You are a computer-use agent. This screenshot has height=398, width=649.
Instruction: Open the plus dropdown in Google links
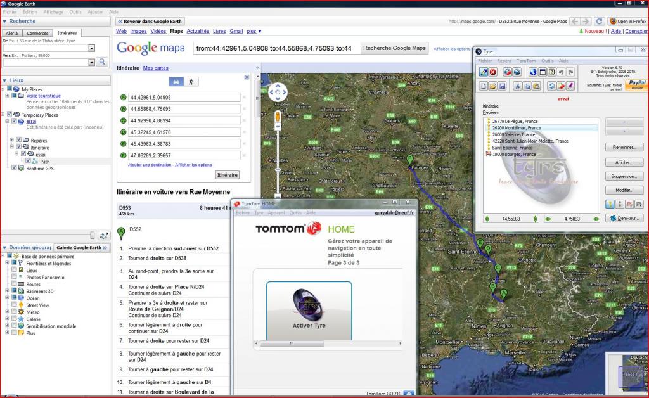(x=254, y=31)
